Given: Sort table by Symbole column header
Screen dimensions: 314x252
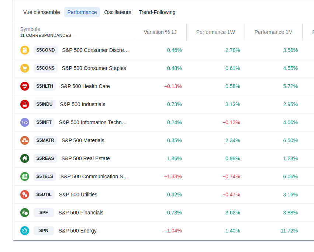Looking at the screenshot, I should pyautogui.click(x=30, y=29).
